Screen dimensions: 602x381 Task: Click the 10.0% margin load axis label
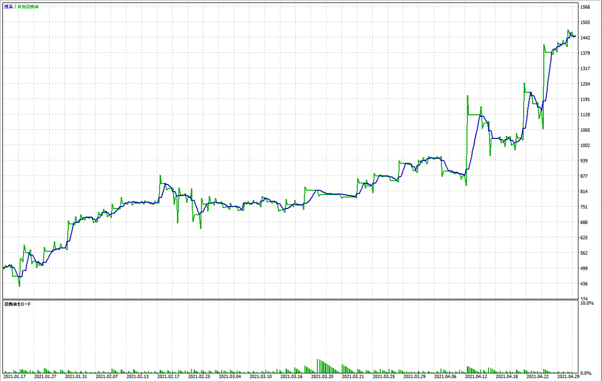pyautogui.click(x=587, y=303)
